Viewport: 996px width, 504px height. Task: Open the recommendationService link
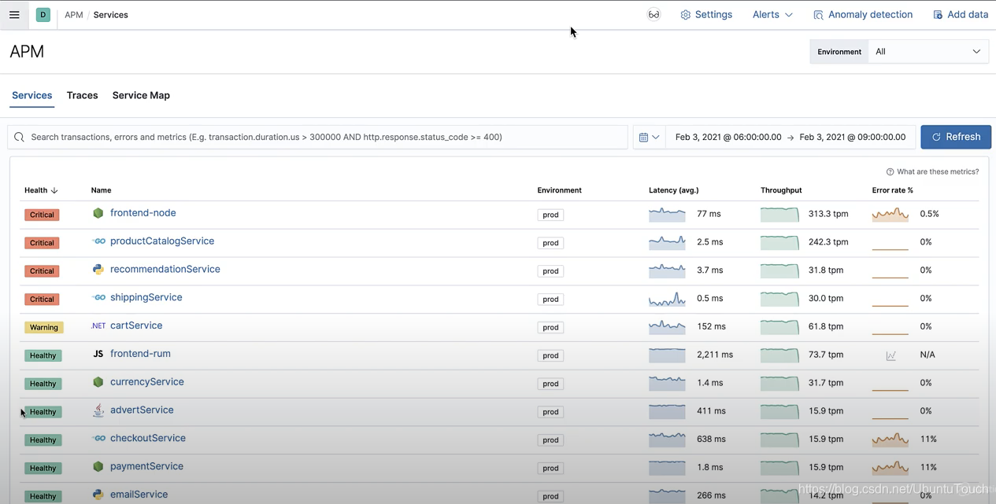(165, 270)
